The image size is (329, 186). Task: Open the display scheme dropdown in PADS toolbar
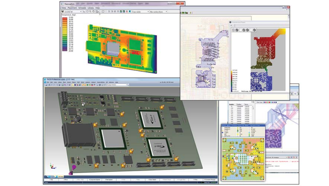tap(126, 85)
